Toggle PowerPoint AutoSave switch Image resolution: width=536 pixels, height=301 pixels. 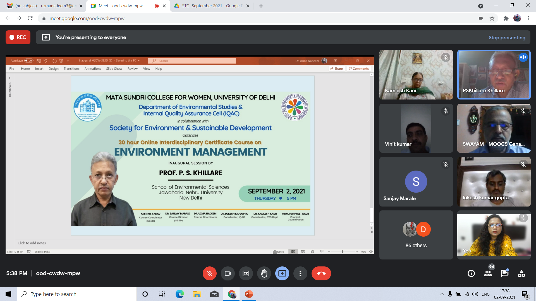29,60
